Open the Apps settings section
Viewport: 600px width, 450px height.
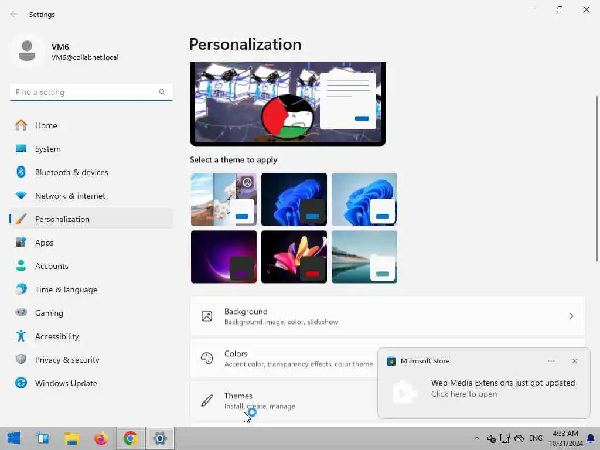coord(91,242)
